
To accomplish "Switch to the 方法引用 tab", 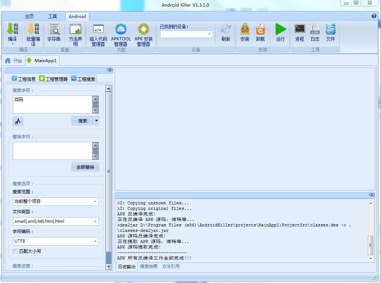I will pyautogui.click(x=171, y=266).
